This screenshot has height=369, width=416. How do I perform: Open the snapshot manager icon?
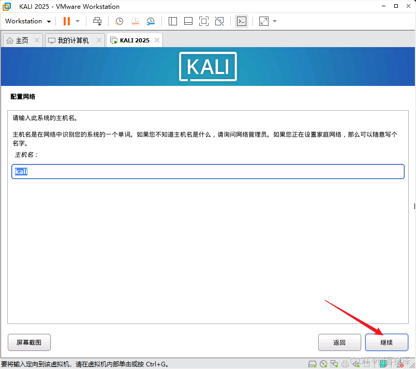pyautogui.click(x=151, y=21)
